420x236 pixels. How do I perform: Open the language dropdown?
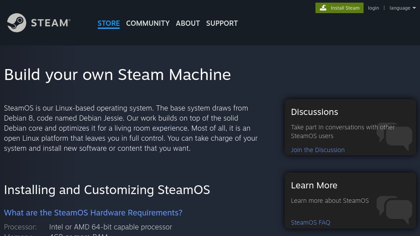click(402, 8)
